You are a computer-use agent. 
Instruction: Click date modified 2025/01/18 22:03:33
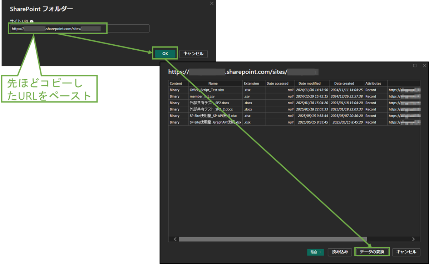[312, 109]
